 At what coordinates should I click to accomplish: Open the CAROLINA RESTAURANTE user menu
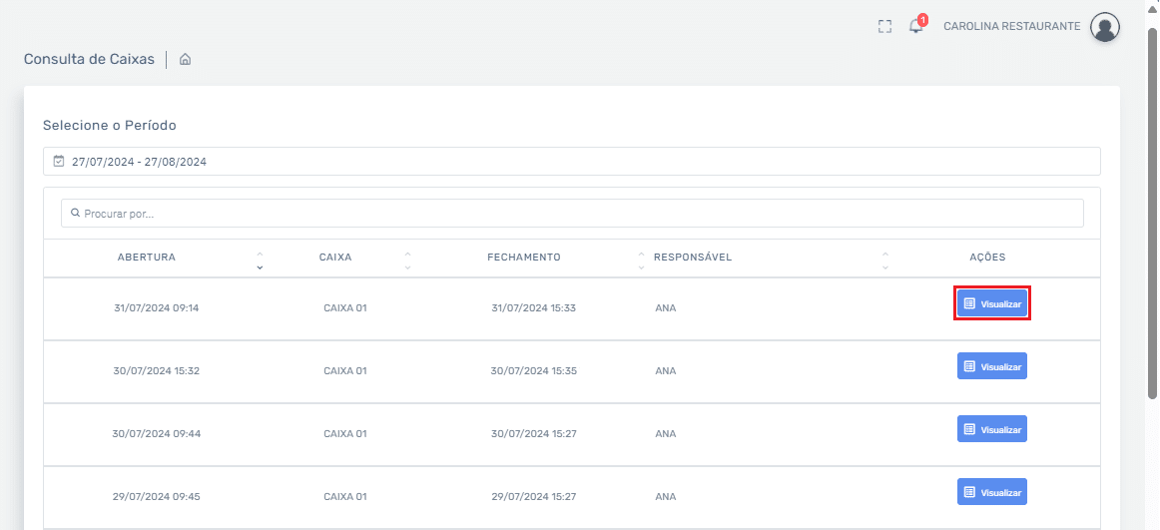[1011, 27]
